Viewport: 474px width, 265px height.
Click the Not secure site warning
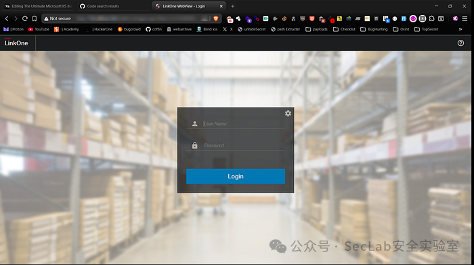[58, 19]
